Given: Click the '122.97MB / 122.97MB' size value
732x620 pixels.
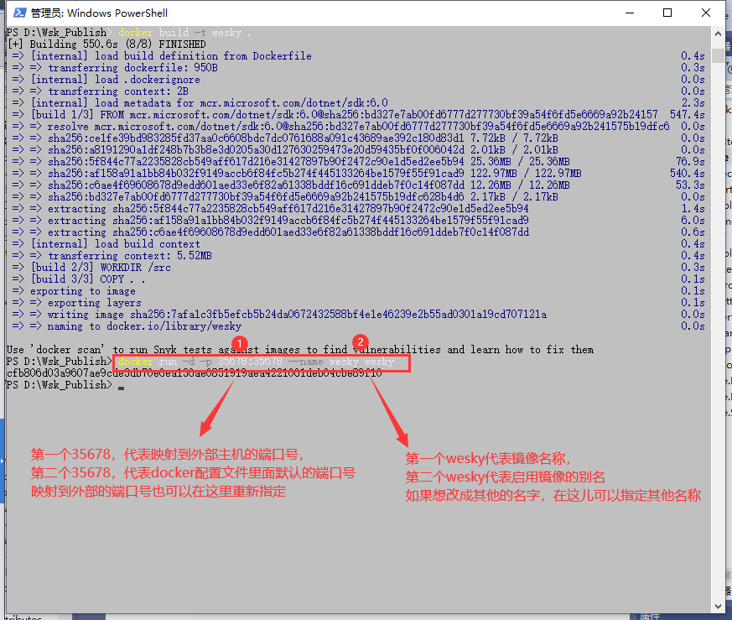Looking at the screenshot, I should 526,174.
